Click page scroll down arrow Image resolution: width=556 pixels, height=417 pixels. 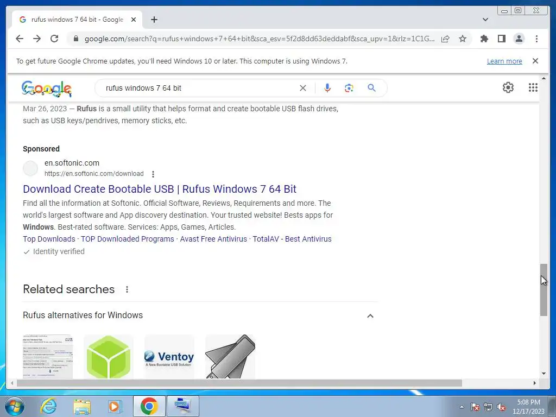[544, 373]
